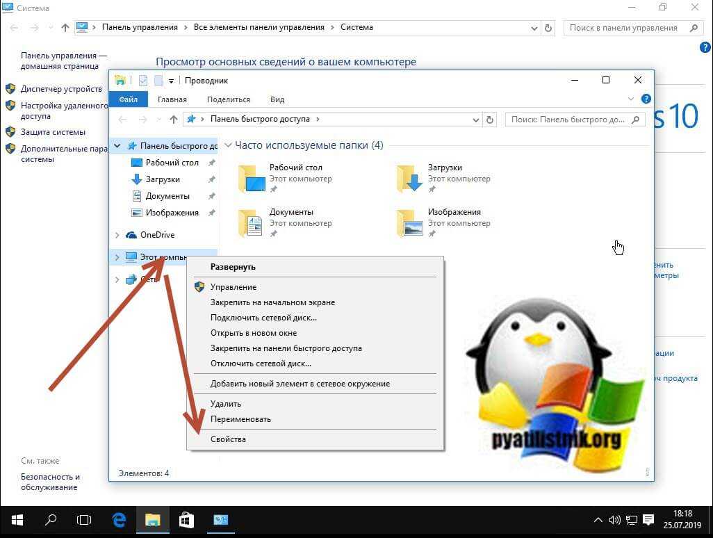Expand the Этот компьютер tree node
This screenshot has width=713, height=538.
(117, 257)
